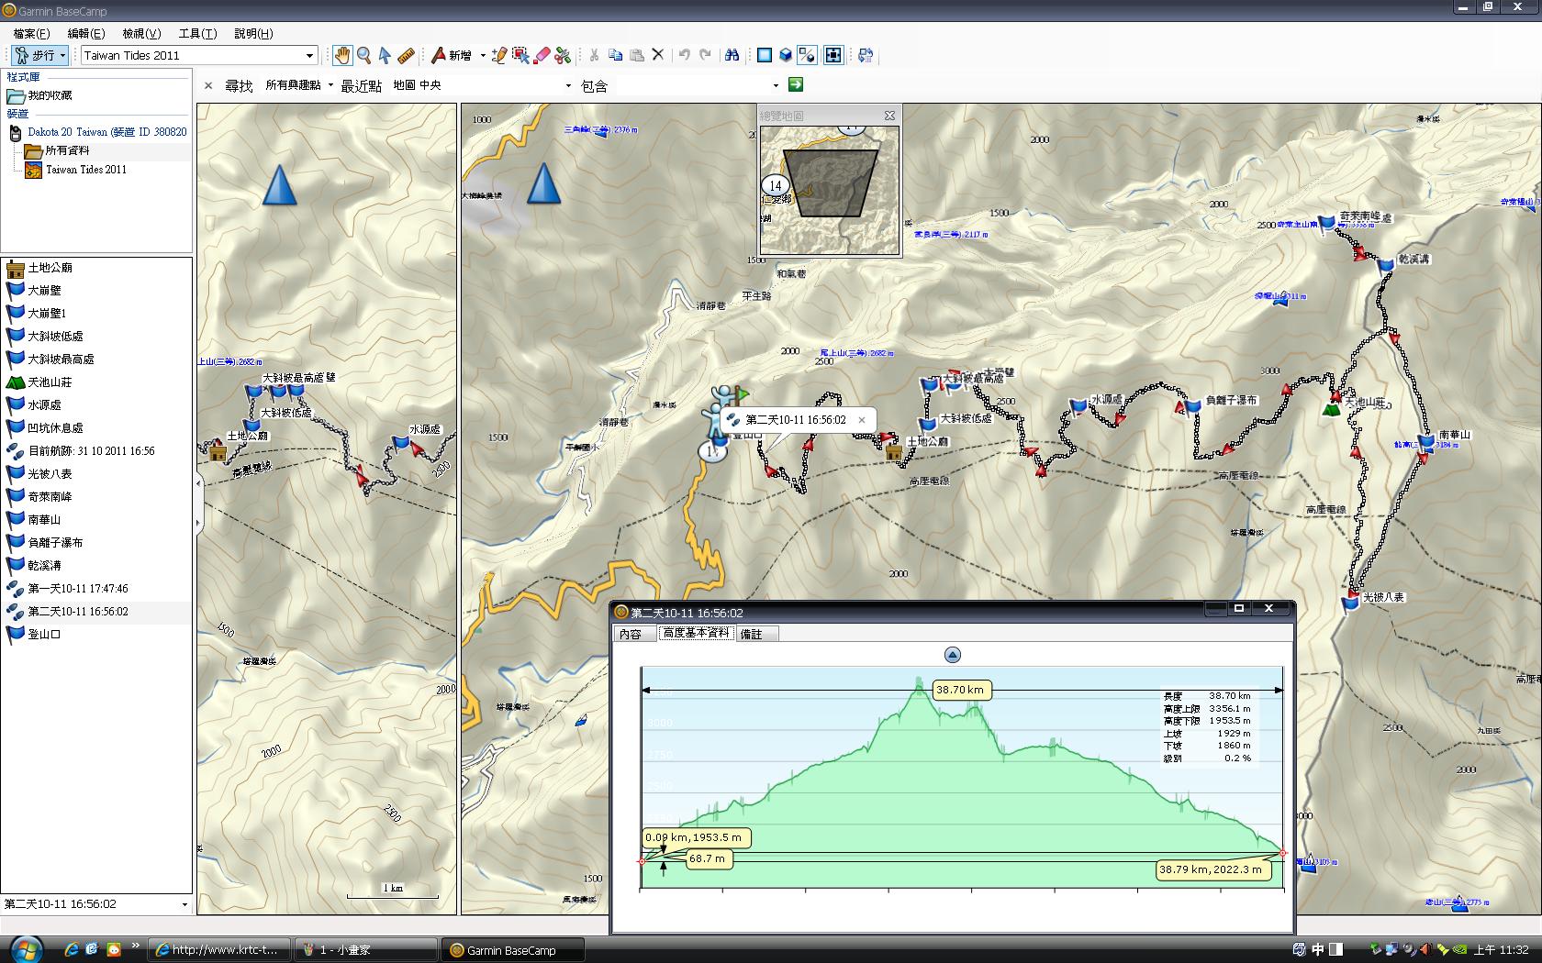Click the overview map thumbnail
This screenshot has height=963, width=1542.
829,190
